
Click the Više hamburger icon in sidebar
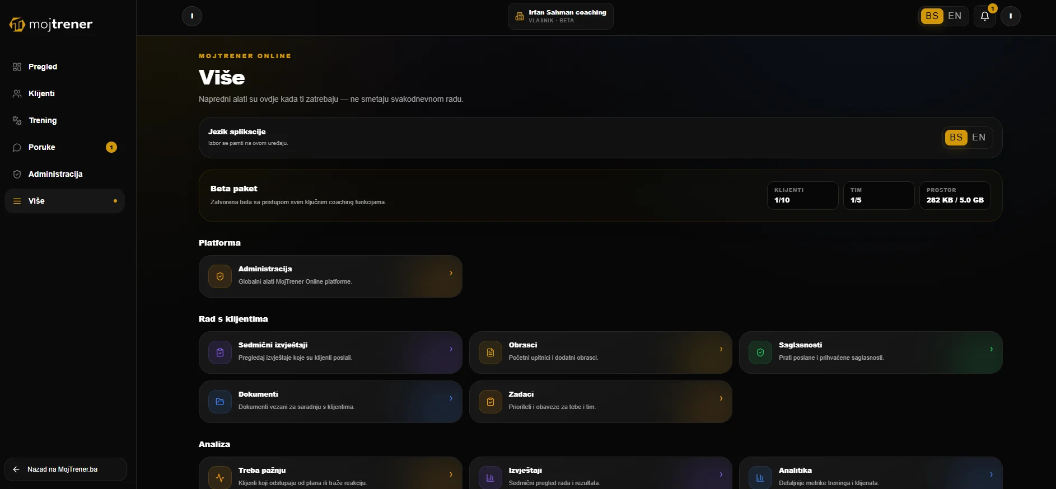(x=17, y=201)
